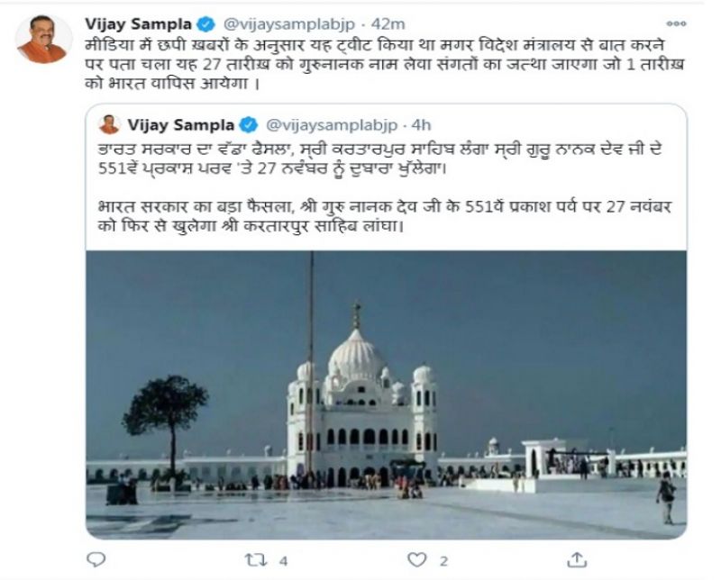The height and width of the screenshot is (580, 721).
Task: Like the tweet using the heart icon
Action: pos(417,559)
